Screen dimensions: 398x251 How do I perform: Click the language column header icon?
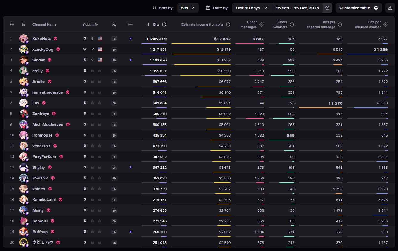pyautogui.click(x=114, y=24)
